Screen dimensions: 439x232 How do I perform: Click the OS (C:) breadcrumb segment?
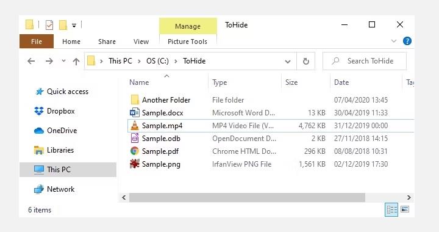(157, 61)
